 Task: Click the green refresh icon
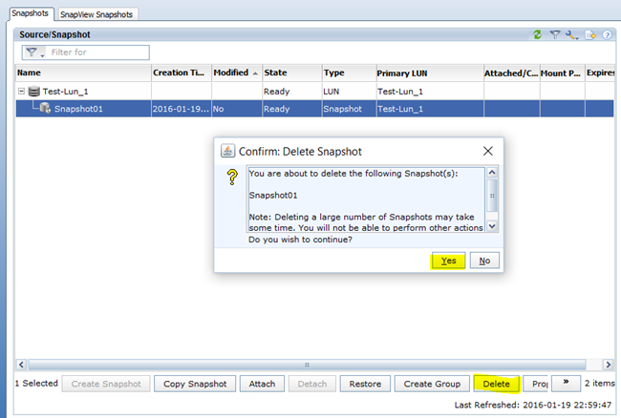pos(538,34)
